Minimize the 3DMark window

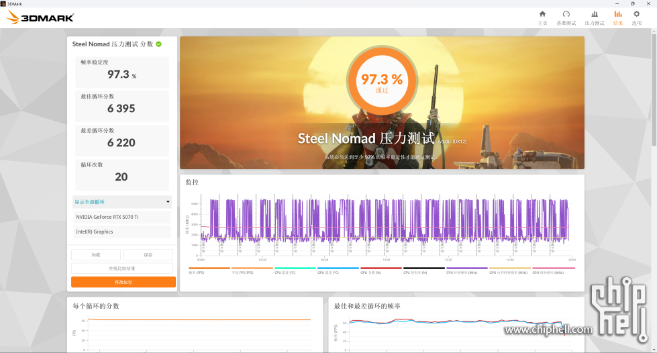(617, 4)
